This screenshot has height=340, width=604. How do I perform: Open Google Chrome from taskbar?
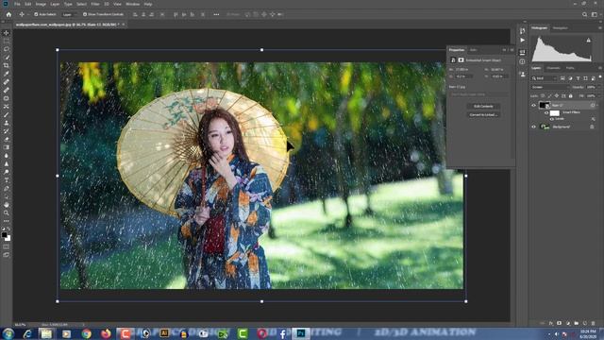coord(86,333)
